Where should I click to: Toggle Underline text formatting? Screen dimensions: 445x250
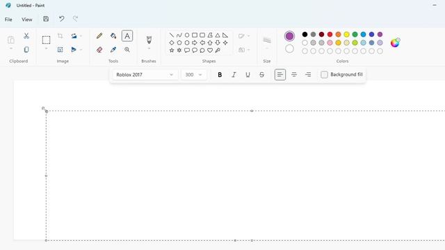click(x=248, y=74)
